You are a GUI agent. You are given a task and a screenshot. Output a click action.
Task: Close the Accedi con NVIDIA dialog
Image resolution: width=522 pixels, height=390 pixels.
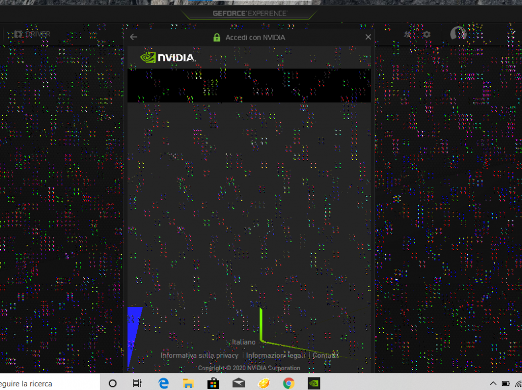(368, 37)
